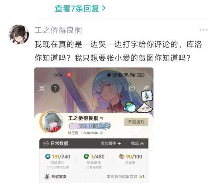Open the hexagon settings icon

coord(131,88)
